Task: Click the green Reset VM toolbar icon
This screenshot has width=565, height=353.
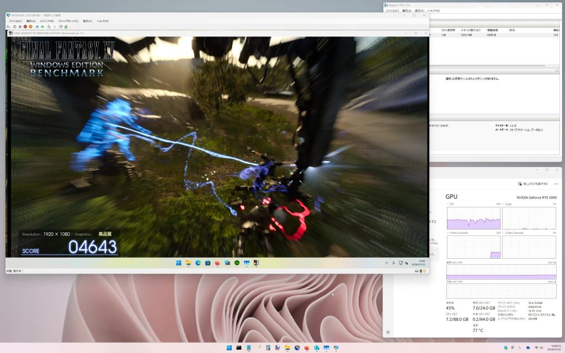Action: coord(42,26)
